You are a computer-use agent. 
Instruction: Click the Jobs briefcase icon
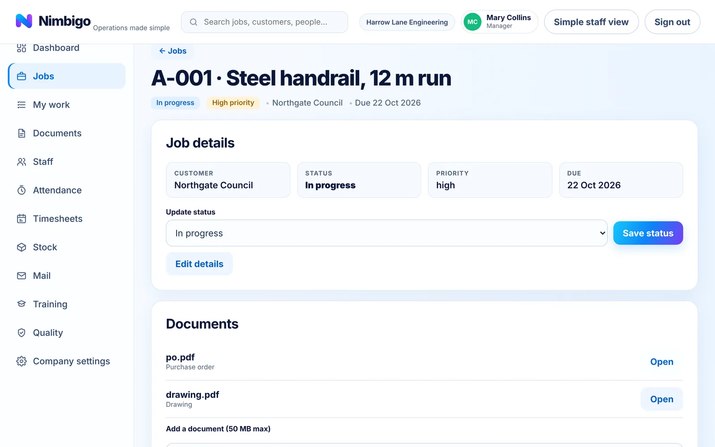(x=21, y=76)
